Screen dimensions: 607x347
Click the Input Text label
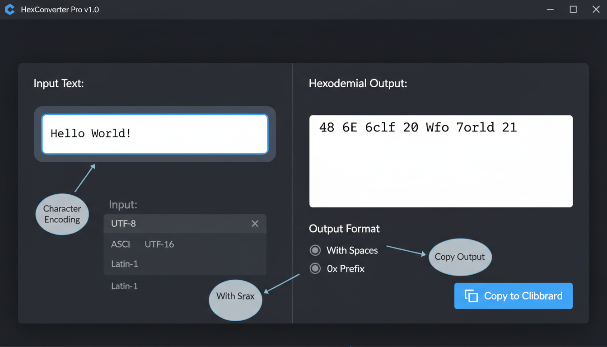pyautogui.click(x=59, y=83)
